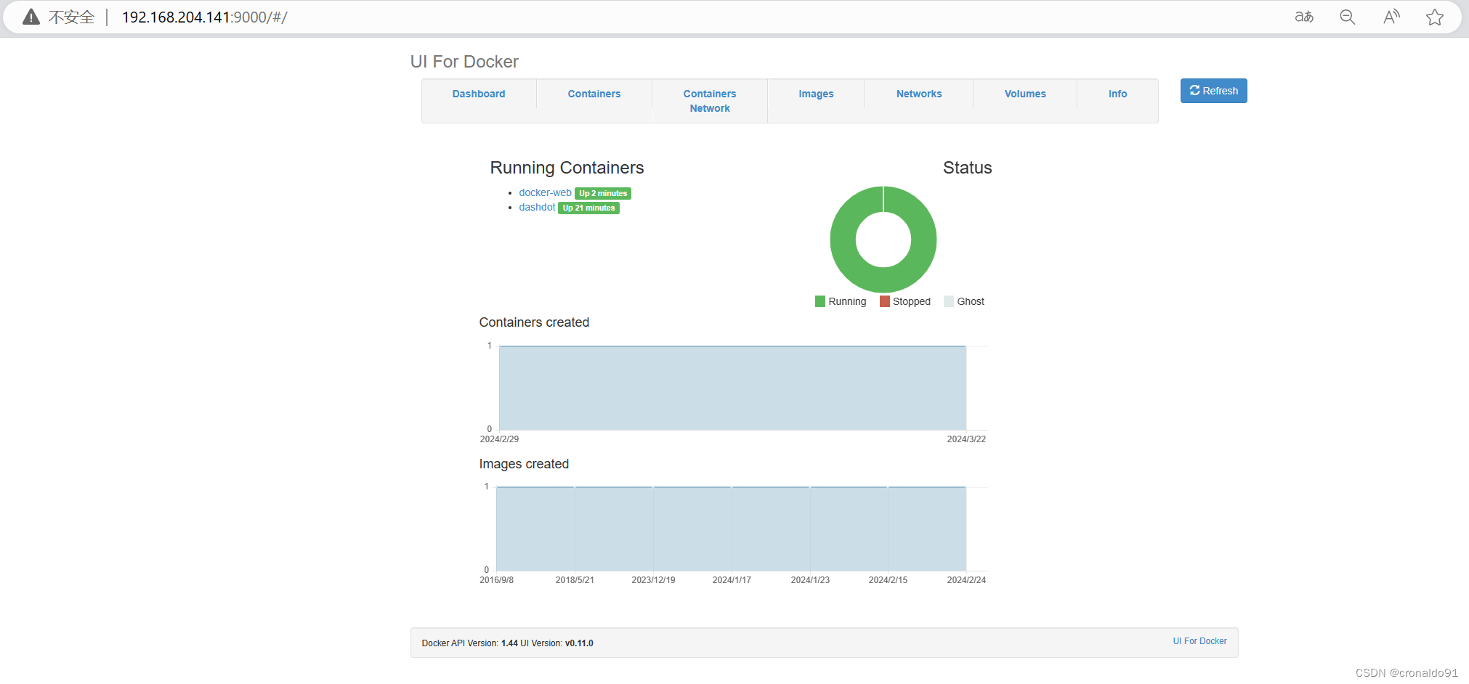Screen dimensions: 1469x684
Task: Click the Images created heading
Action: pyautogui.click(x=524, y=464)
